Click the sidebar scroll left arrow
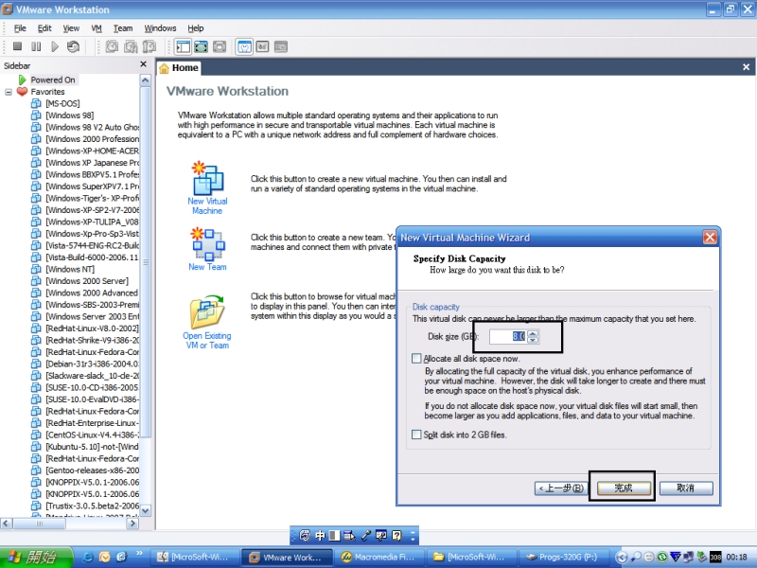This screenshot has height=568, width=757. coord(7,524)
